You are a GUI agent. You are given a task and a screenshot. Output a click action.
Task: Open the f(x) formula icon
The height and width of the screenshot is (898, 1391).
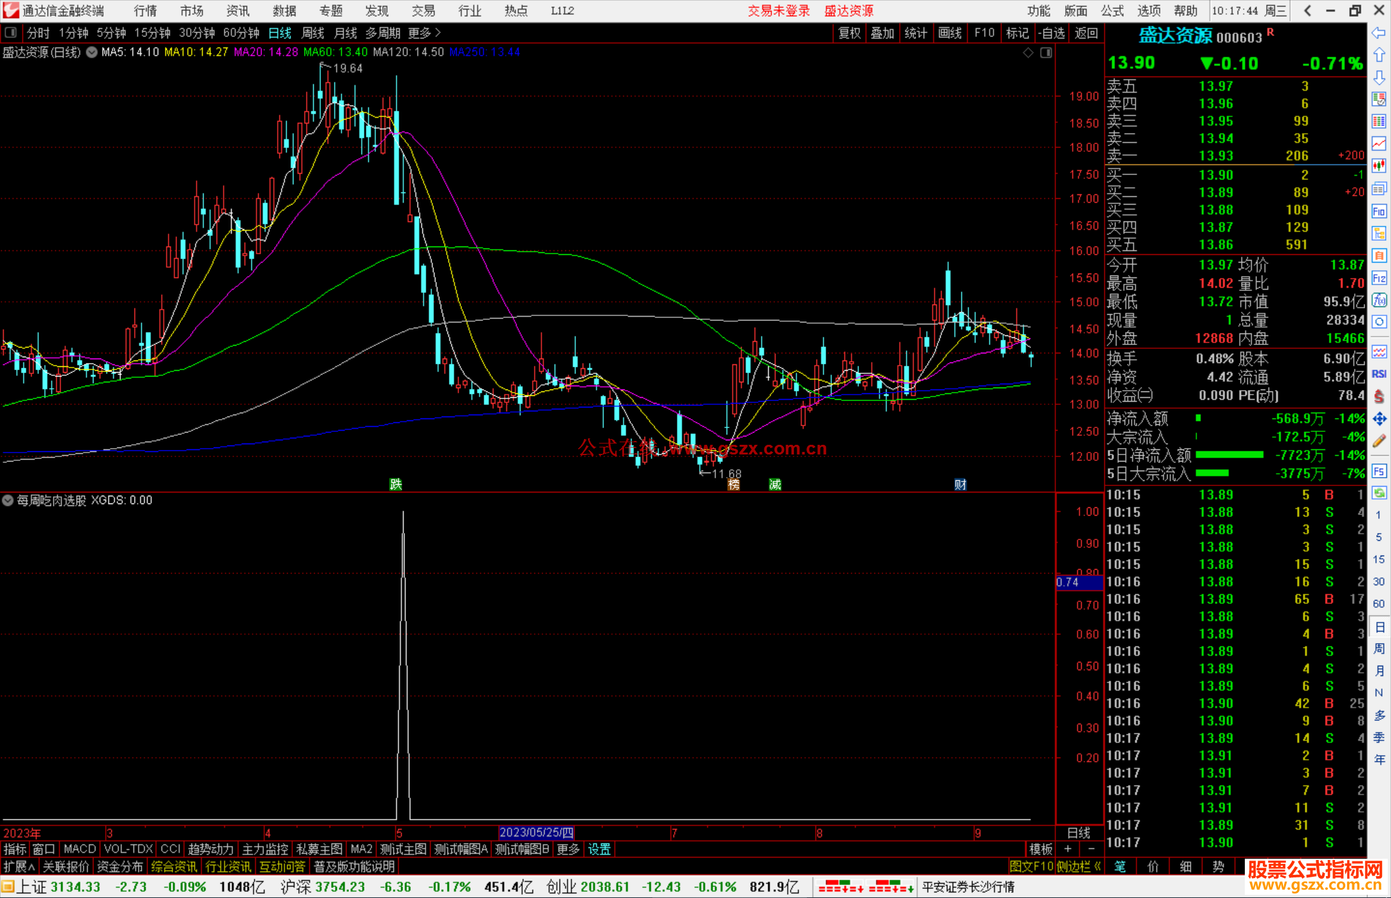pos(1378,300)
